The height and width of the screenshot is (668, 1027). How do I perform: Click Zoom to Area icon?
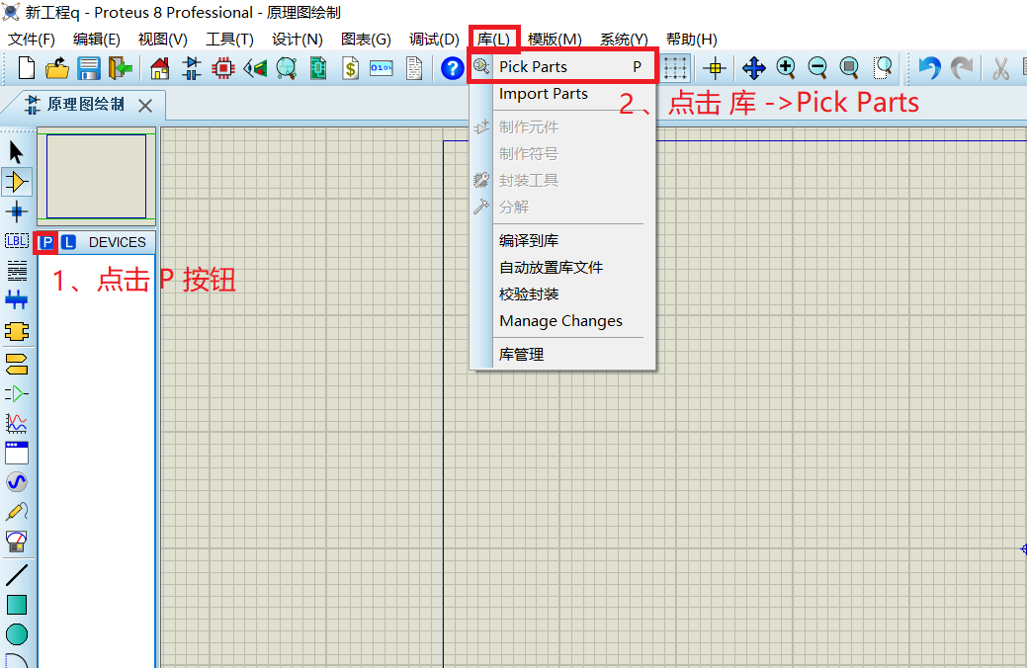pos(883,67)
